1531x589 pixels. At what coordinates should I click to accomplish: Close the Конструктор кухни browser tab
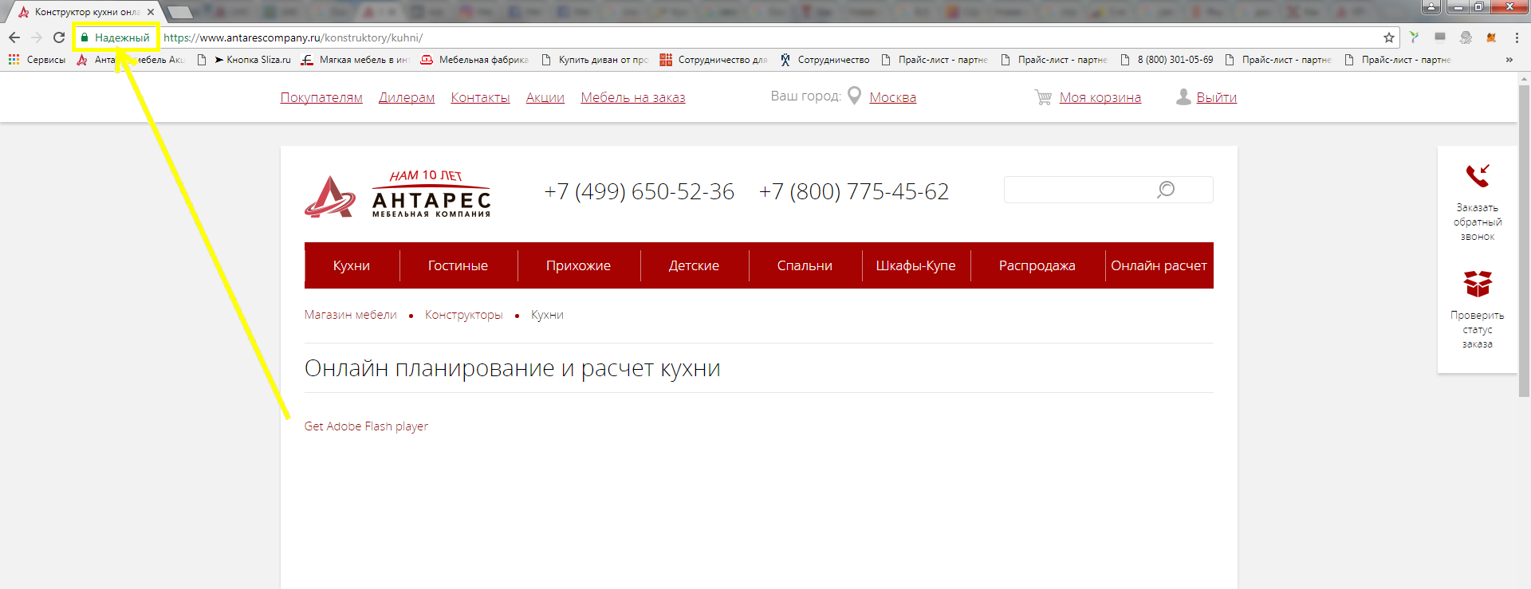click(151, 12)
